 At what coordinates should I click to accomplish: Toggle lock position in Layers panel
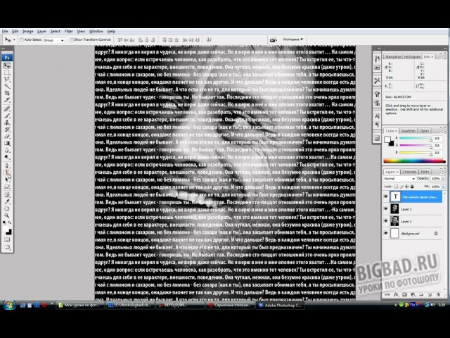tap(406, 187)
